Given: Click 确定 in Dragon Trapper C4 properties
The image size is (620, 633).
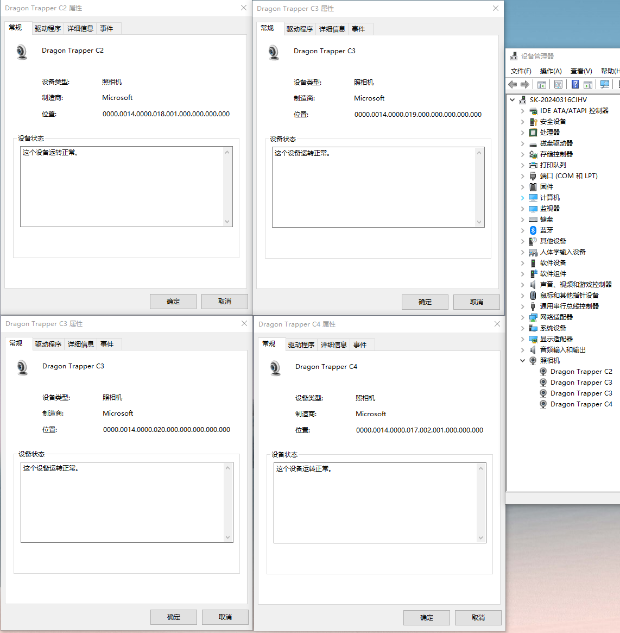Looking at the screenshot, I should (x=426, y=618).
